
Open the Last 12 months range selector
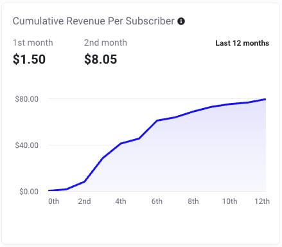242,43
